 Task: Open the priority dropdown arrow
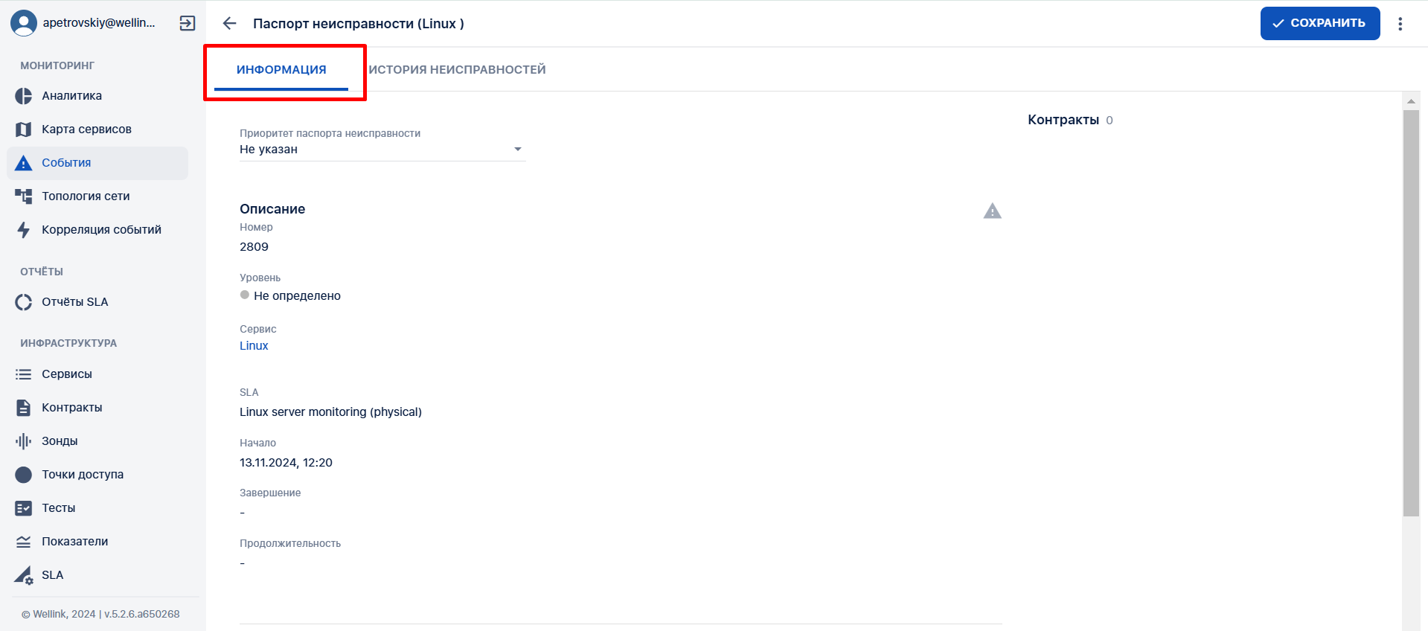(x=518, y=150)
